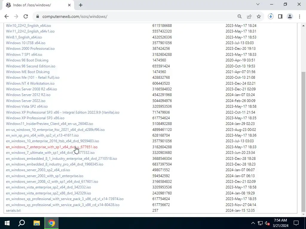The height and width of the screenshot is (229, 306).
Task: View site info via lock icon
Action: tap(38, 17)
